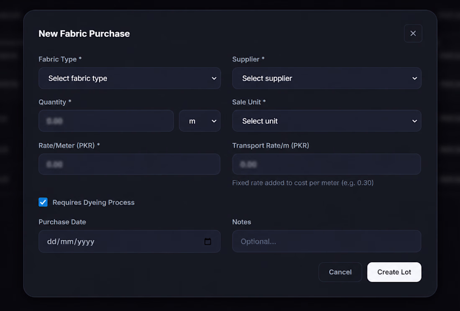Screen dimensions: 460x311
Task: Change the quantity unit from m
Action: (x=200, y=121)
